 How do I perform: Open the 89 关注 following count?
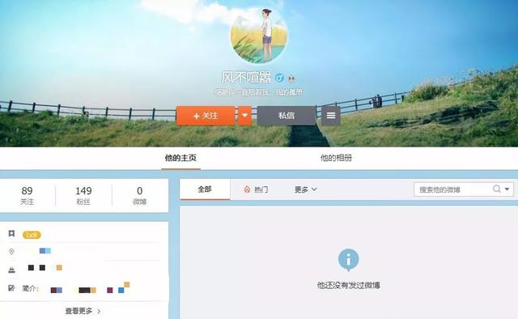(27, 195)
